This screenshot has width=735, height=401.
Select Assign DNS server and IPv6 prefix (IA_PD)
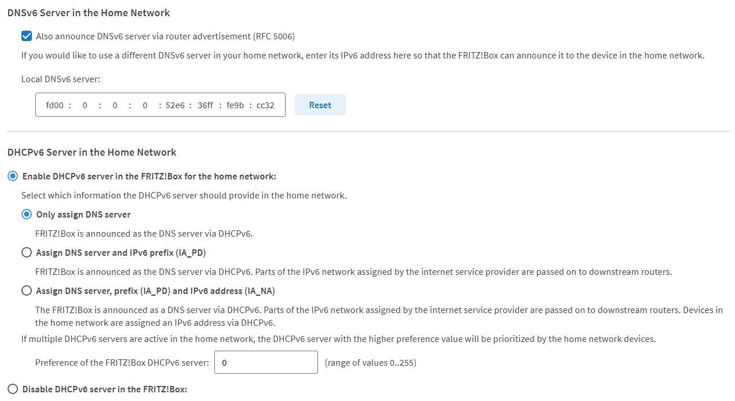[x=27, y=253]
